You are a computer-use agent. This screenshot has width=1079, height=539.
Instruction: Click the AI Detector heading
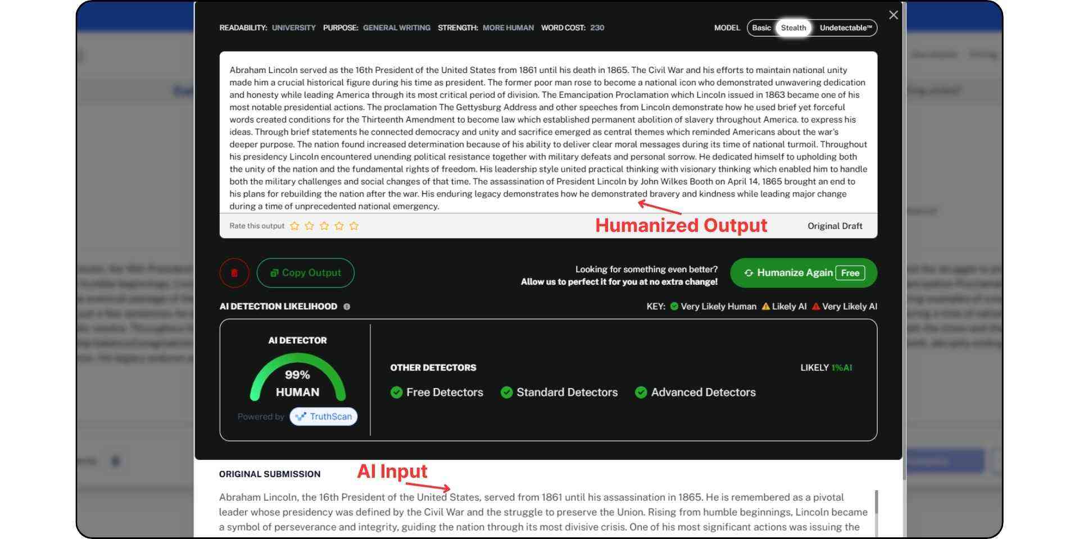click(x=297, y=340)
